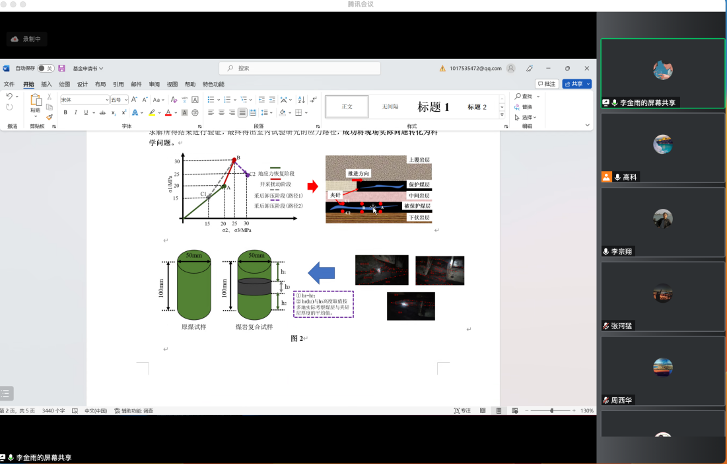Switch to the 审阅 (Review) tab
The height and width of the screenshot is (464, 727).
pos(154,85)
